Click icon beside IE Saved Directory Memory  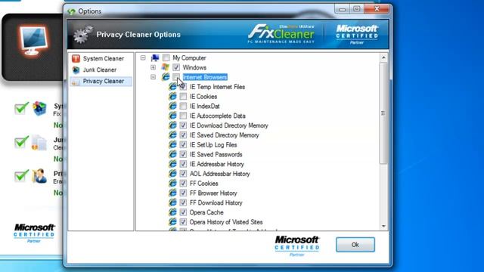coord(173,134)
